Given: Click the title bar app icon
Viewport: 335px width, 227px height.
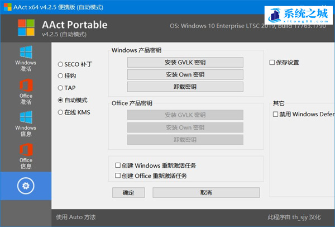Looking at the screenshot, I should (7, 7).
